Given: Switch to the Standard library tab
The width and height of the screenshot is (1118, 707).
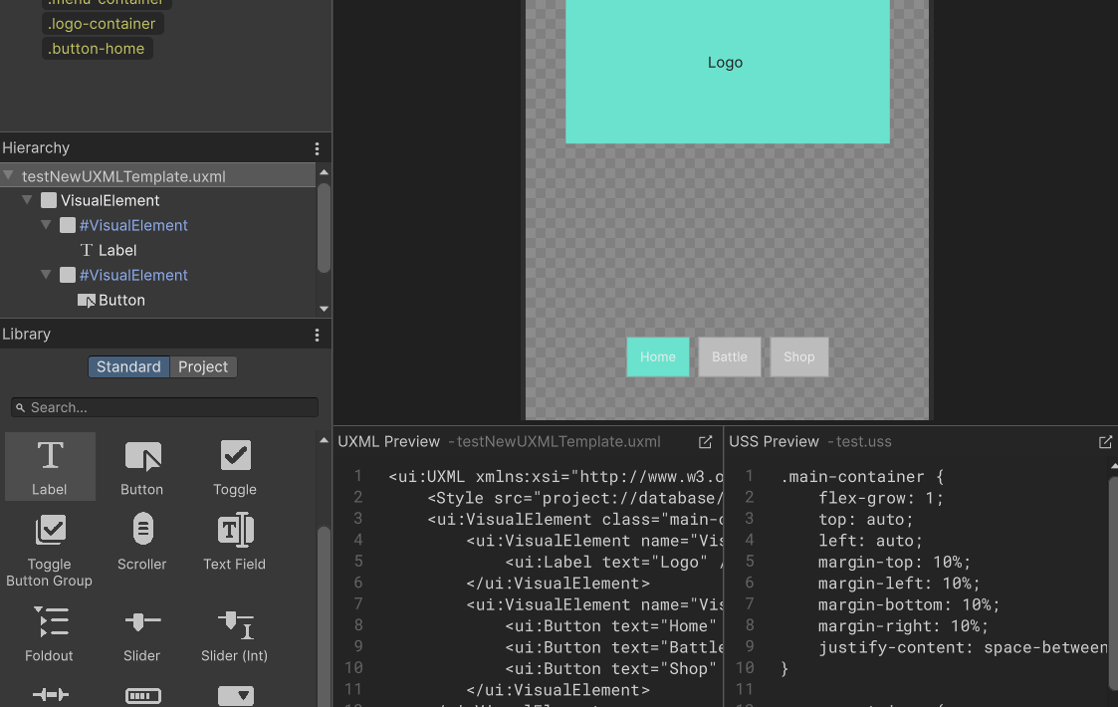Looking at the screenshot, I should [x=128, y=366].
